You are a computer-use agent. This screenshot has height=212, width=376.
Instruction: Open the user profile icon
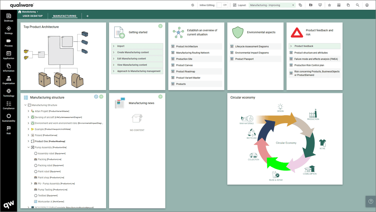click(367, 5)
